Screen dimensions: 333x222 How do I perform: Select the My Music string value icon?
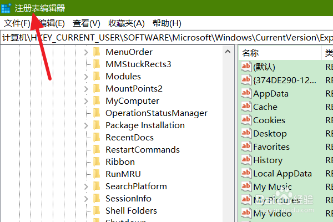click(x=246, y=186)
